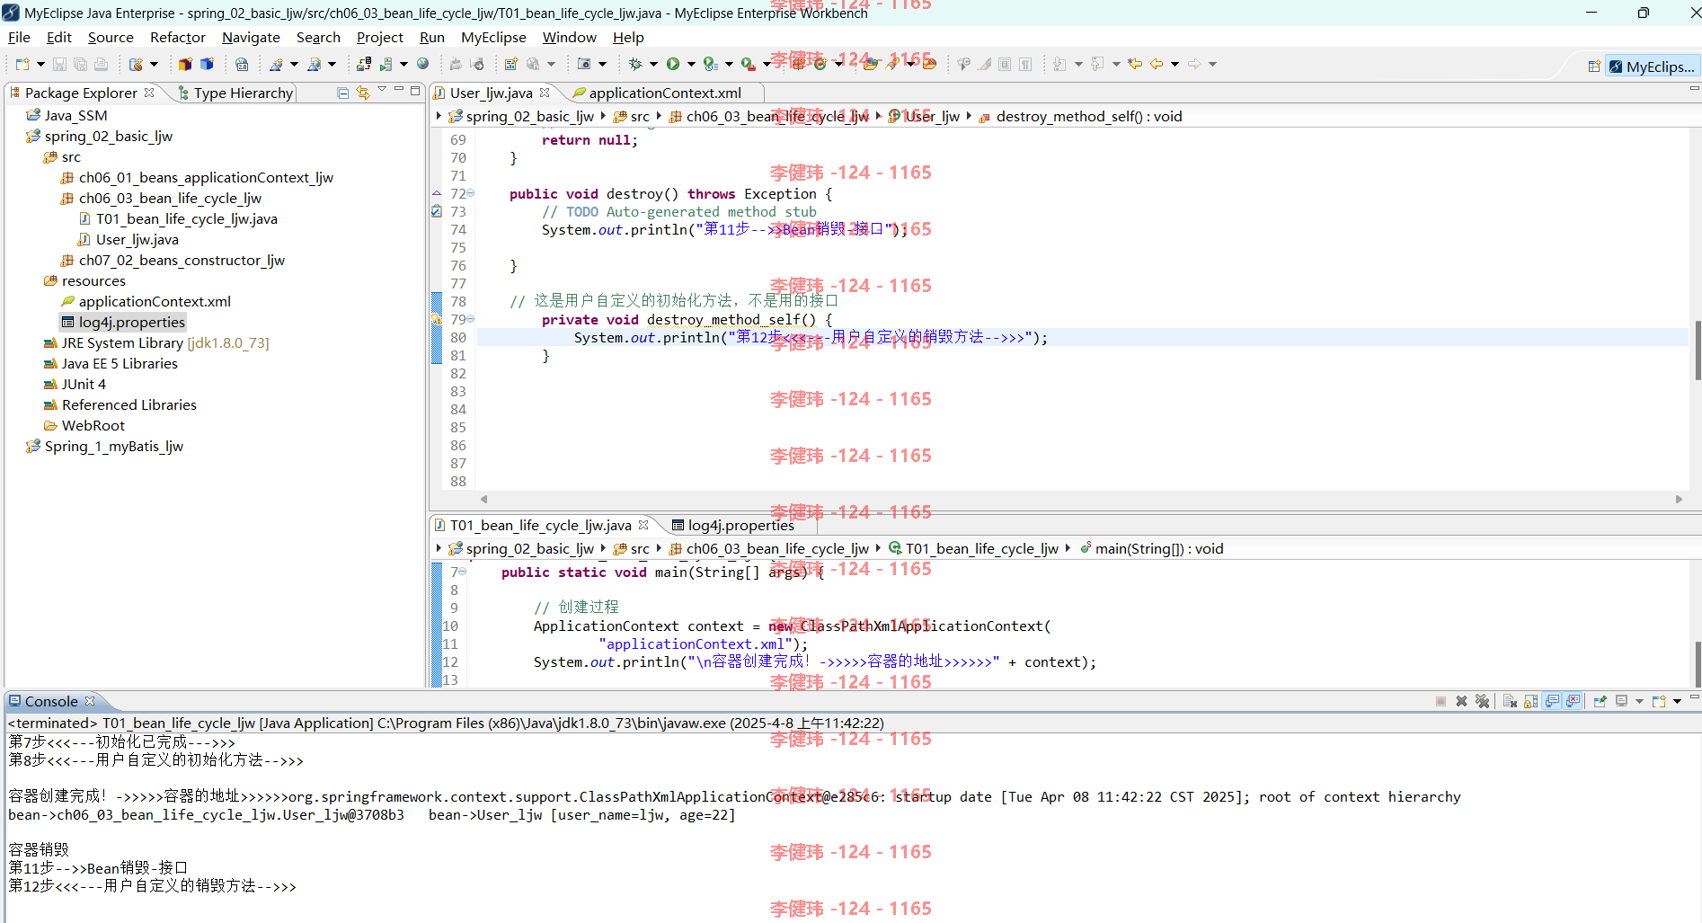
Task: Click the Save toolbar icon
Action: (59, 64)
